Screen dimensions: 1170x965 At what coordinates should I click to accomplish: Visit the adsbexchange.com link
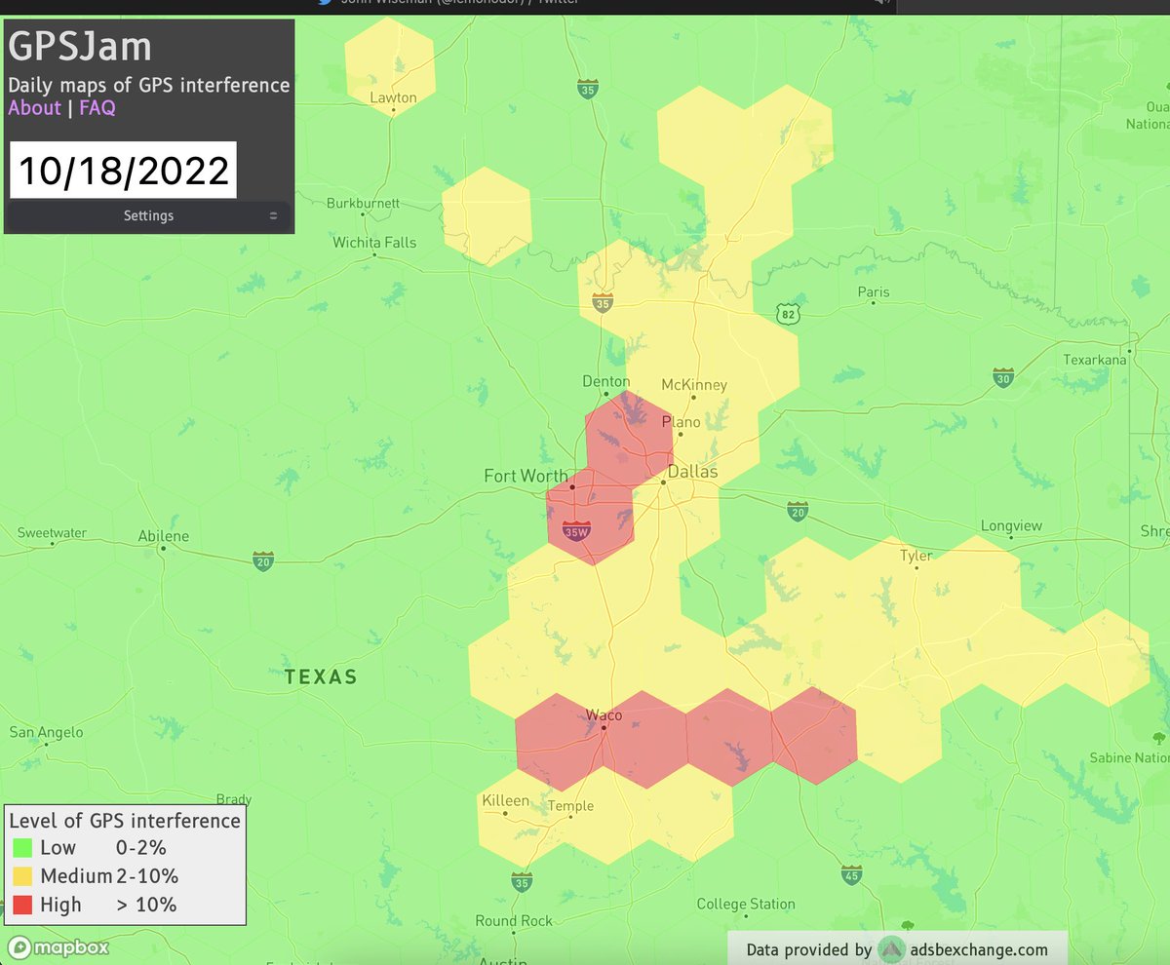(978, 949)
